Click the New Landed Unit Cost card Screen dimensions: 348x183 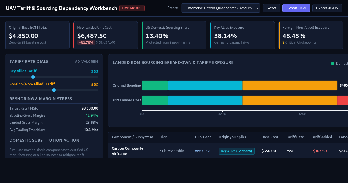pos(106,35)
